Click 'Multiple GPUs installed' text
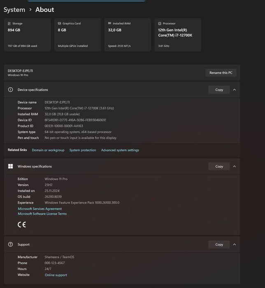Image resolution: width=265 pixels, height=288 pixels. [73, 46]
